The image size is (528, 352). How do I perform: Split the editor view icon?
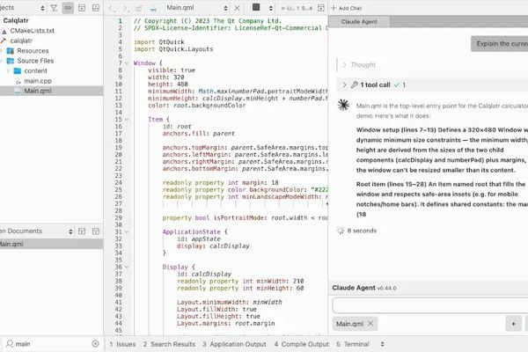[x=321, y=8]
